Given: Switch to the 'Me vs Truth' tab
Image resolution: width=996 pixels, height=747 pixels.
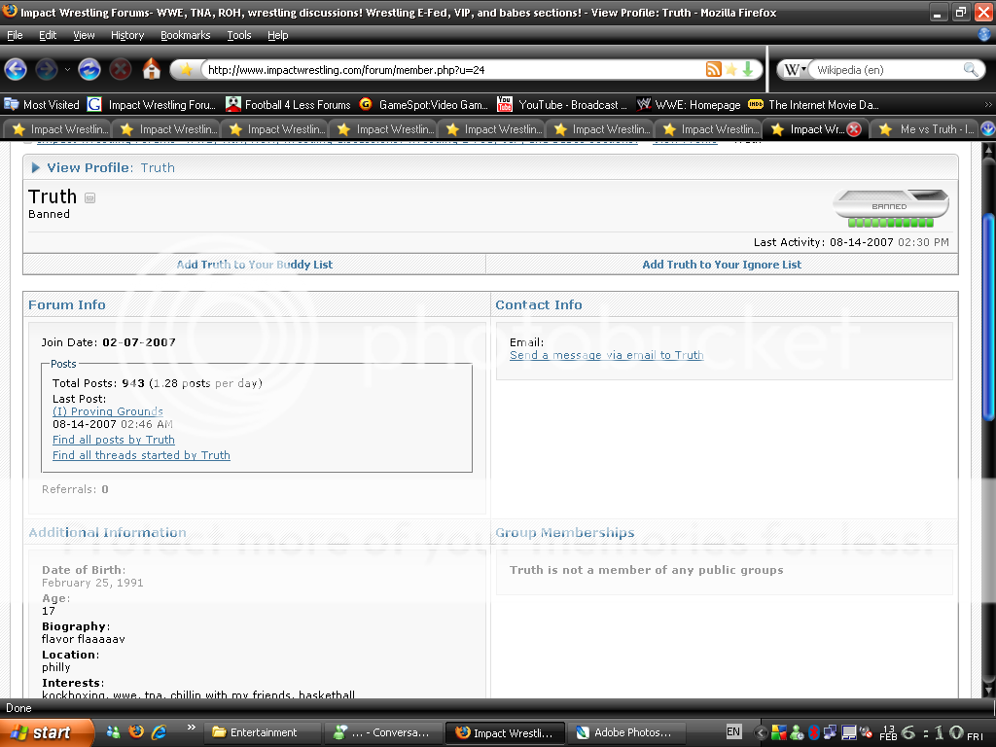Looking at the screenshot, I should tap(928, 129).
